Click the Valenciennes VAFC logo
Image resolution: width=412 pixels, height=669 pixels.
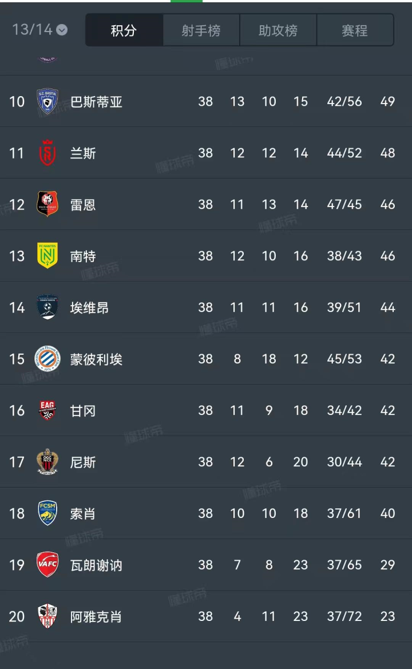[x=47, y=565]
